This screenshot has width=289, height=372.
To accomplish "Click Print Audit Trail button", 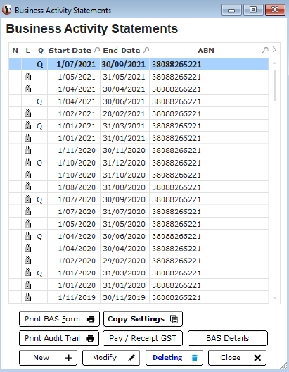I will 59,338.
